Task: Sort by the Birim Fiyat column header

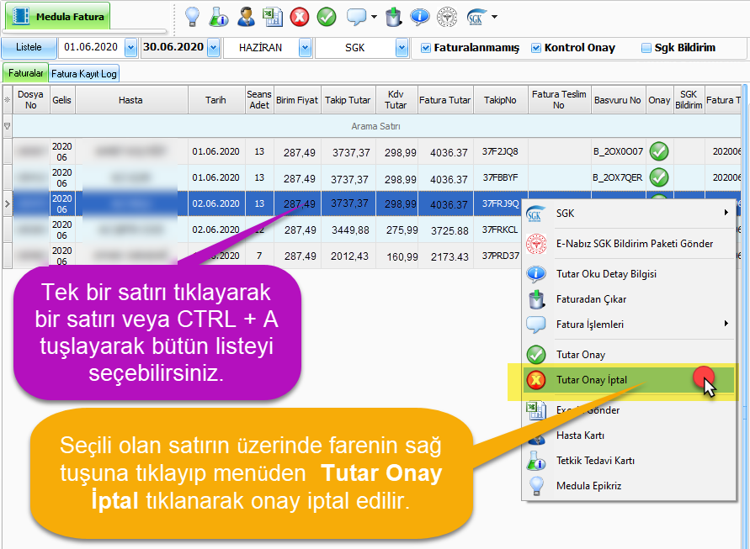Action: tap(297, 100)
